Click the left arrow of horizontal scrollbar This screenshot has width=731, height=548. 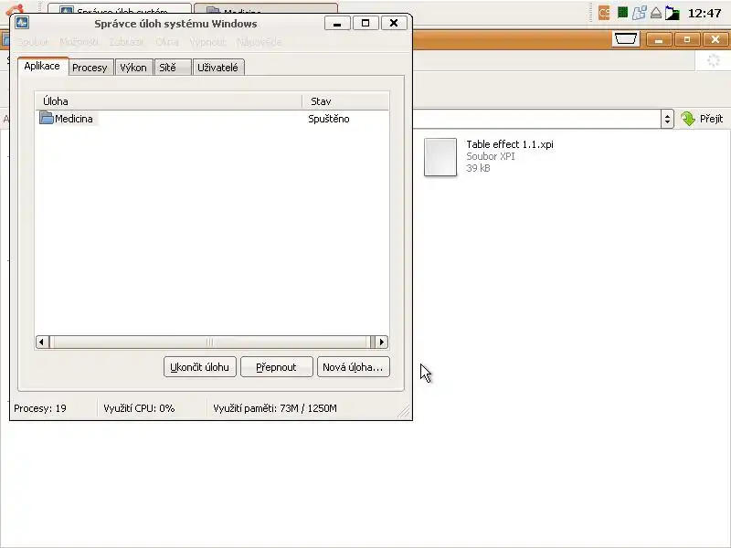click(x=41, y=342)
